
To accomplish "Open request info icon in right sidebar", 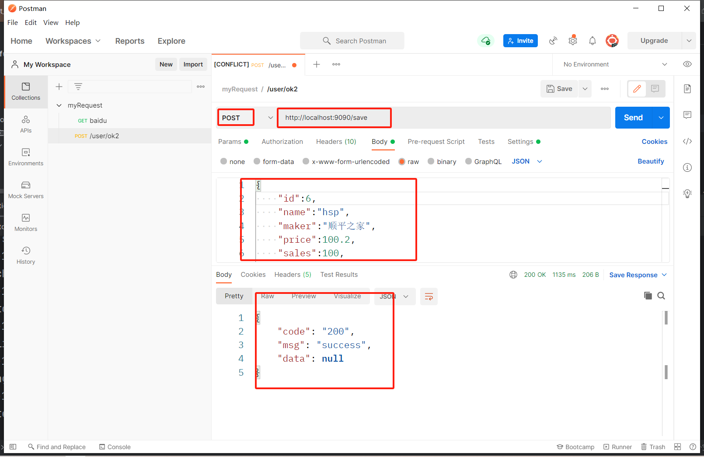I will point(687,167).
